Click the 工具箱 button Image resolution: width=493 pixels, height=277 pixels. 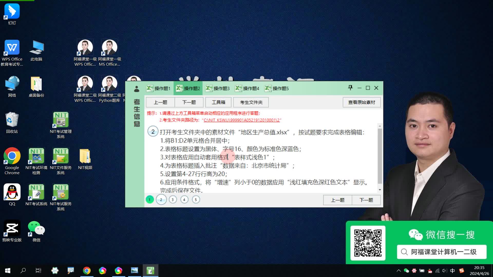(x=218, y=102)
